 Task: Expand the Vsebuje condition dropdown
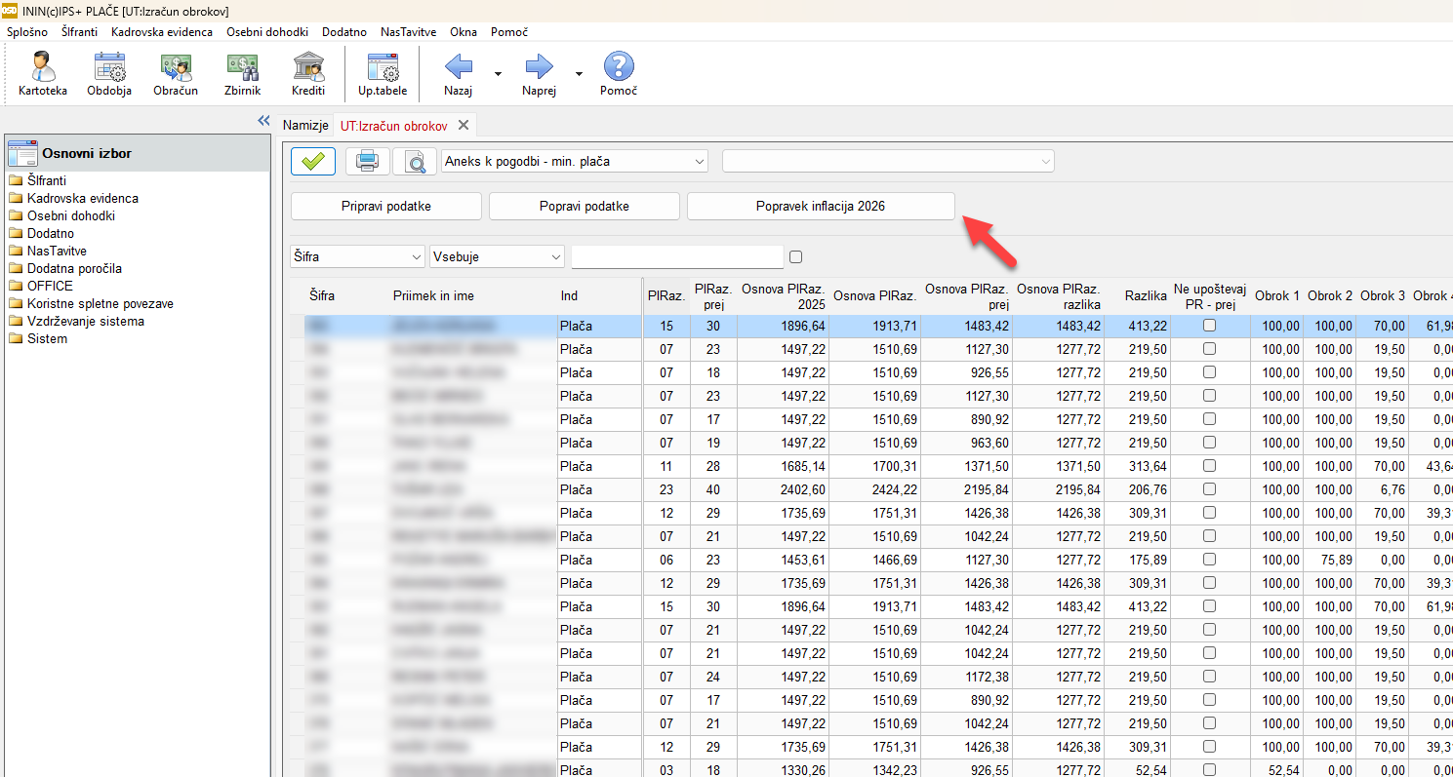coord(498,257)
